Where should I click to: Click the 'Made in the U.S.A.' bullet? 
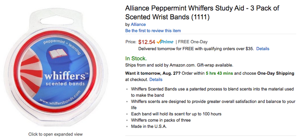point(149,126)
